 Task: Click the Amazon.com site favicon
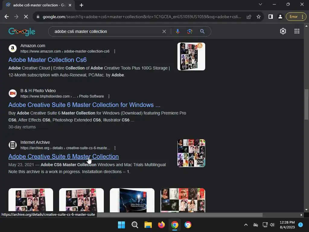coord(13,48)
